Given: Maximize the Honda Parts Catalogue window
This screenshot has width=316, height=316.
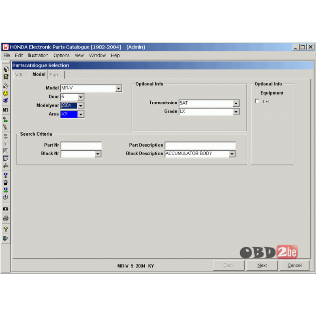Looking at the screenshot, I should pyautogui.click(x=303, y=47).
